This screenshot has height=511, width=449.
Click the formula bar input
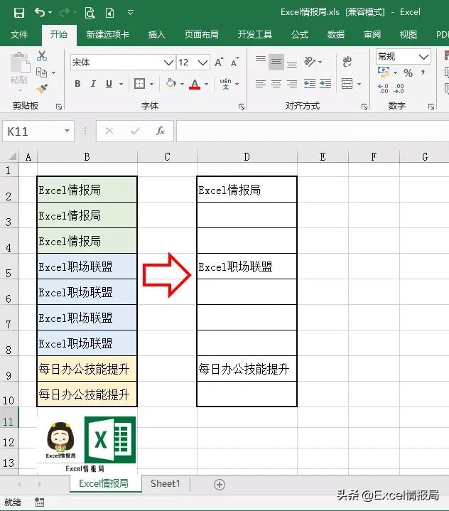pyautogui.click(x=312, y=131)
